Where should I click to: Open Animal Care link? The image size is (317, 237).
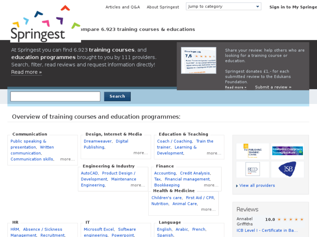click(x=184, y=204)
